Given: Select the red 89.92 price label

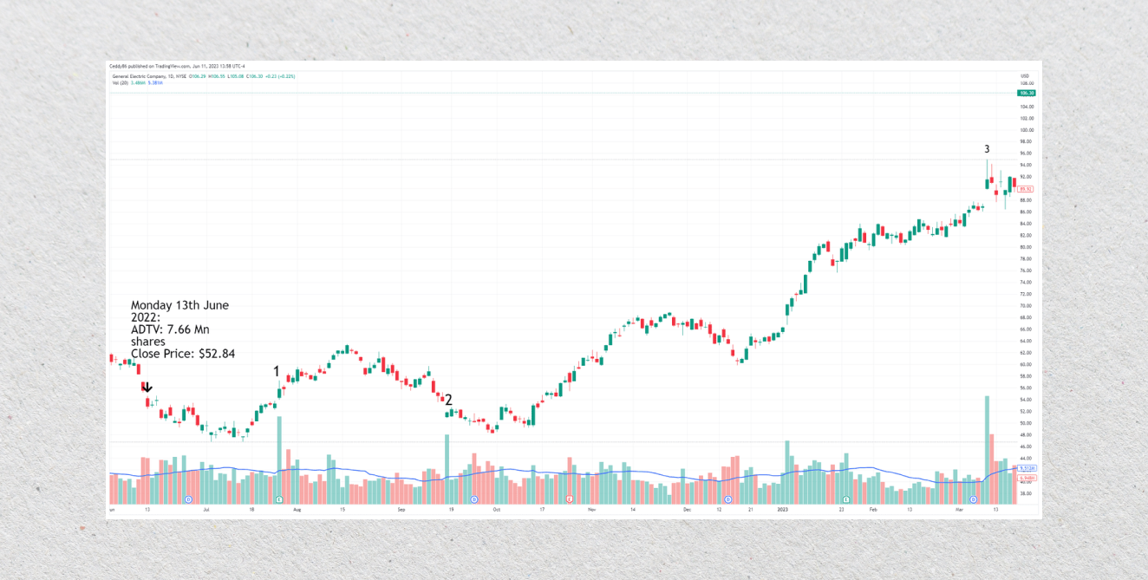Looking at the screenshot, I should [1026, 189].
